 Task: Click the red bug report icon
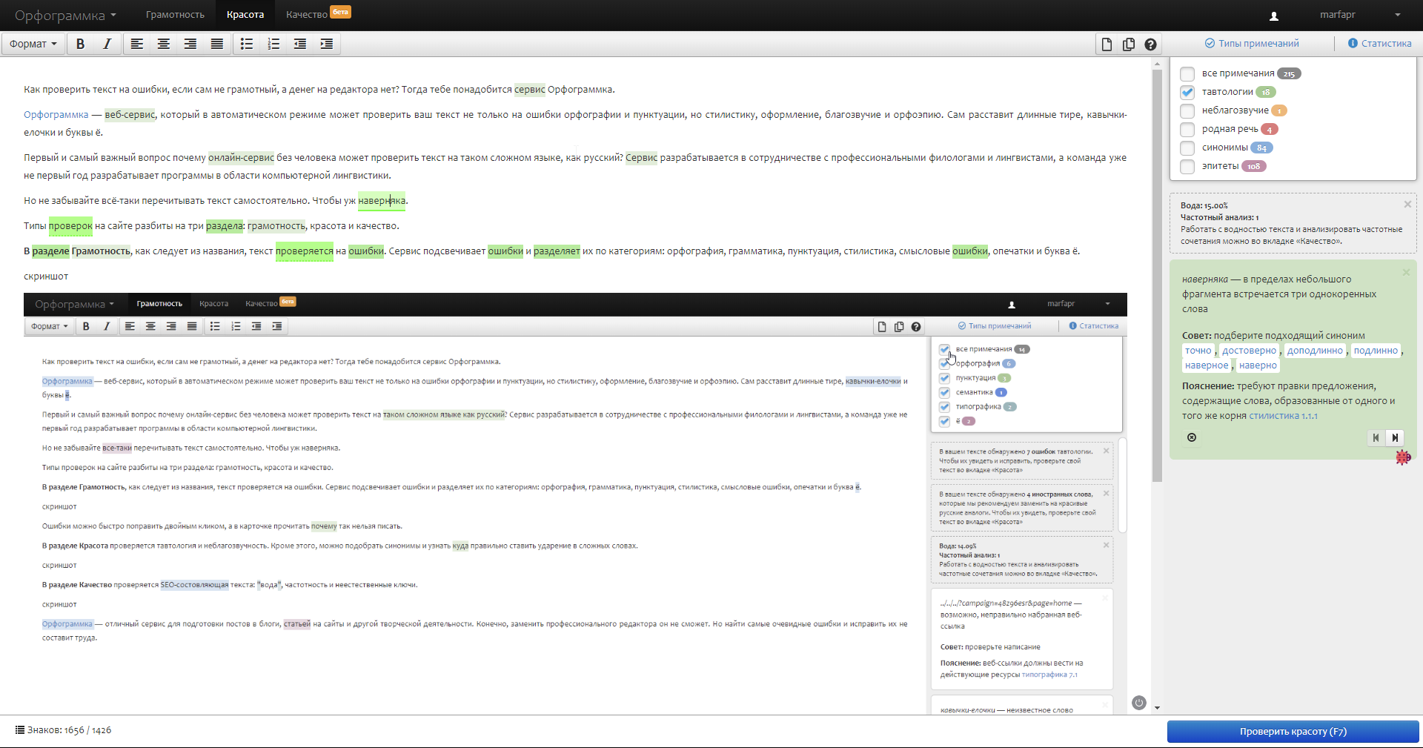tap(1403, 457)
